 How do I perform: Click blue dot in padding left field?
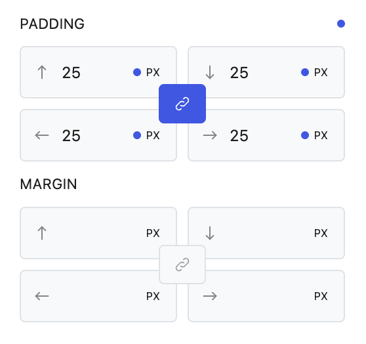[137, 135]
